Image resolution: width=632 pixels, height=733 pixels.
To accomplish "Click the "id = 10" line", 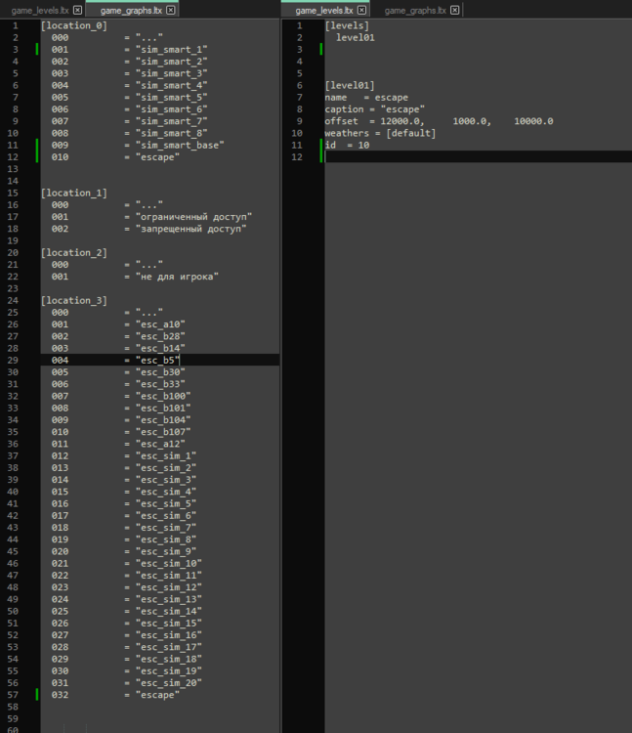I will coord(347,145).
